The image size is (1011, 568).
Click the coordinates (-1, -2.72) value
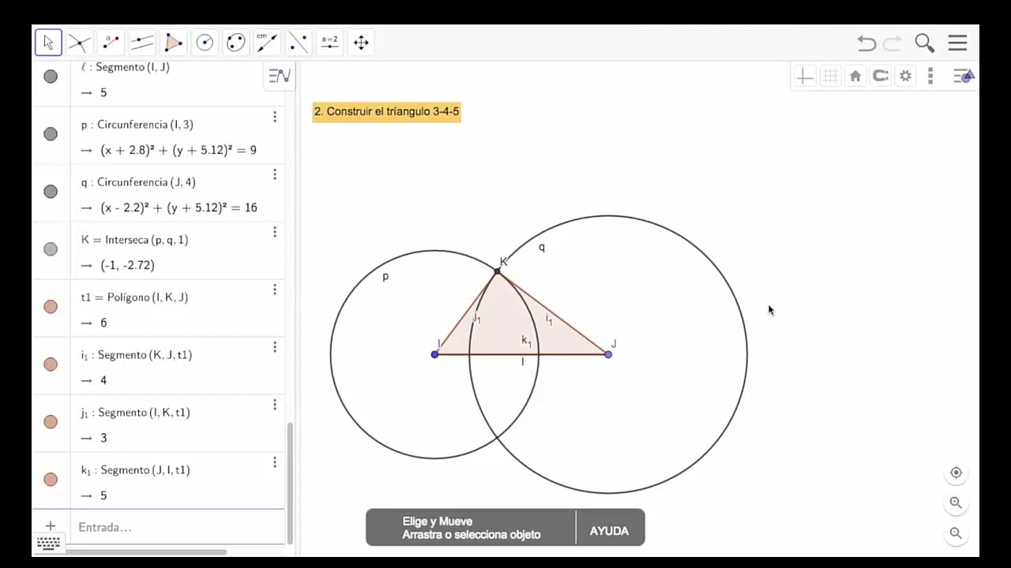coord(127,265)
